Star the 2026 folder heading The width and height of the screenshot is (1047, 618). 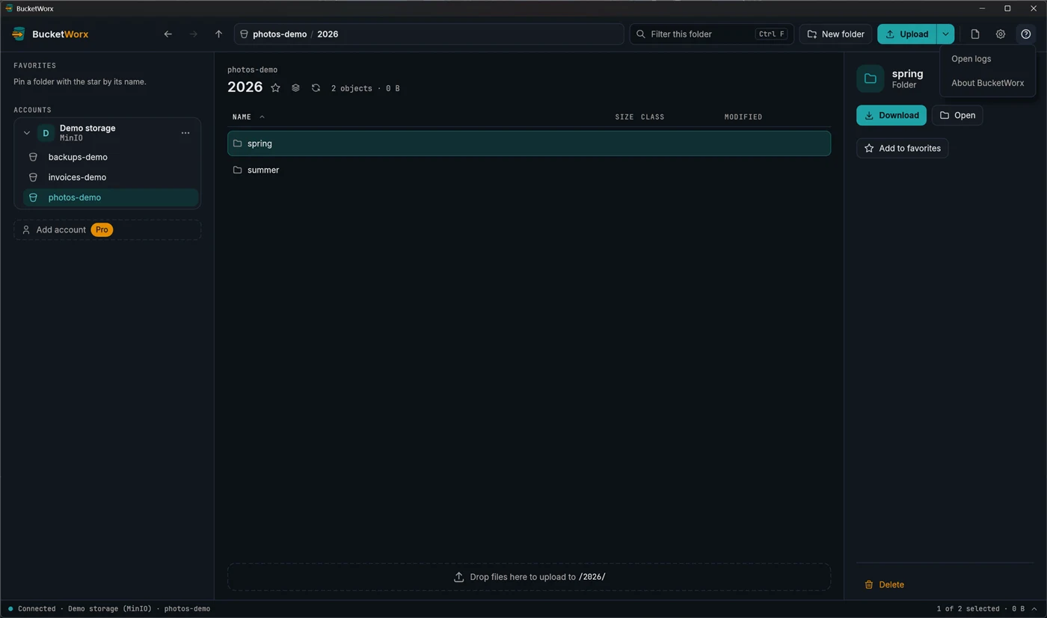click(275, 88)
